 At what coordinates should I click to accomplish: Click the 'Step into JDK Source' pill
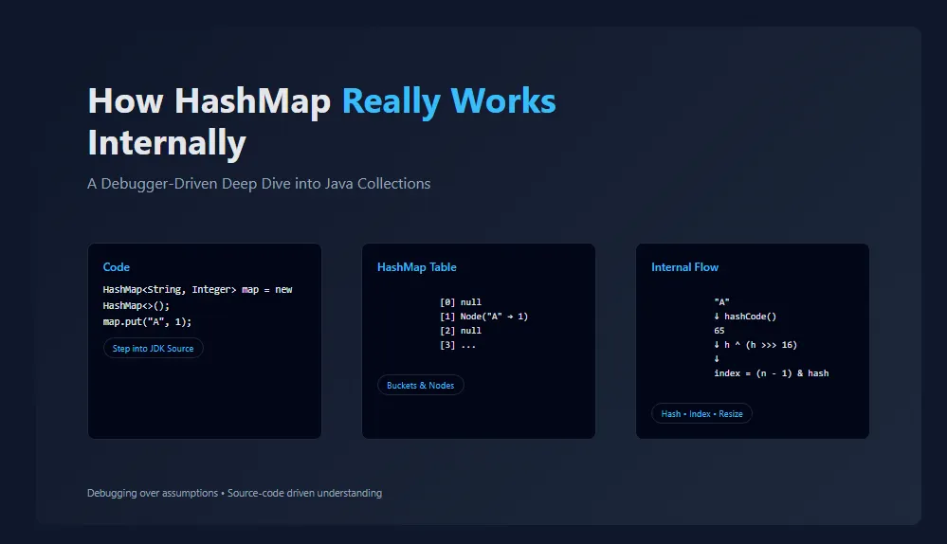coord(153,349)
